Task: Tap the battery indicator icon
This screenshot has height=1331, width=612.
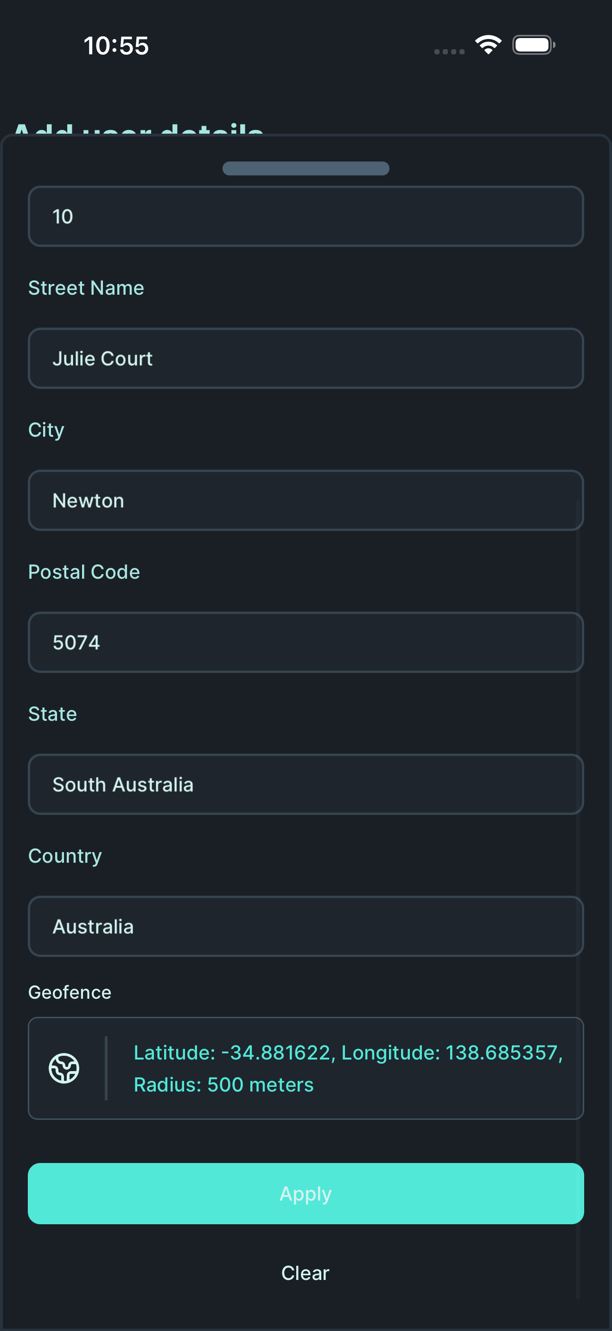Action: (x=533, y=45)
